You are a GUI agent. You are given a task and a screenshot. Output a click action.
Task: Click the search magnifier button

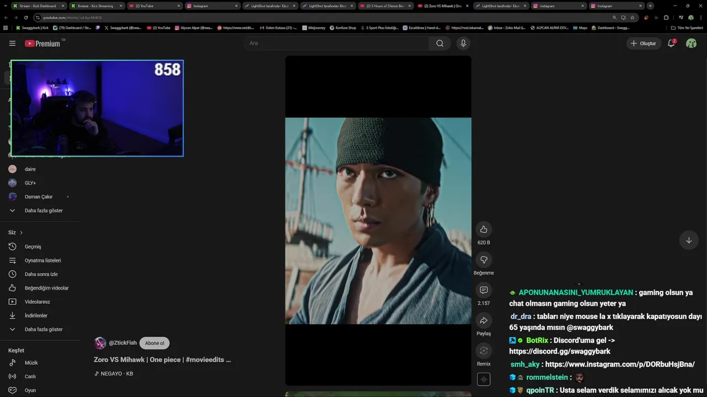pos(440,43)
